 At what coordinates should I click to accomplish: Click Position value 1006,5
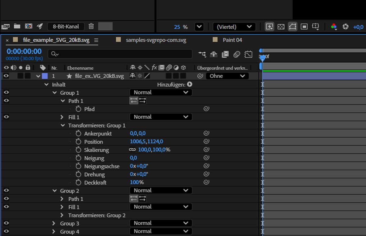138,142
